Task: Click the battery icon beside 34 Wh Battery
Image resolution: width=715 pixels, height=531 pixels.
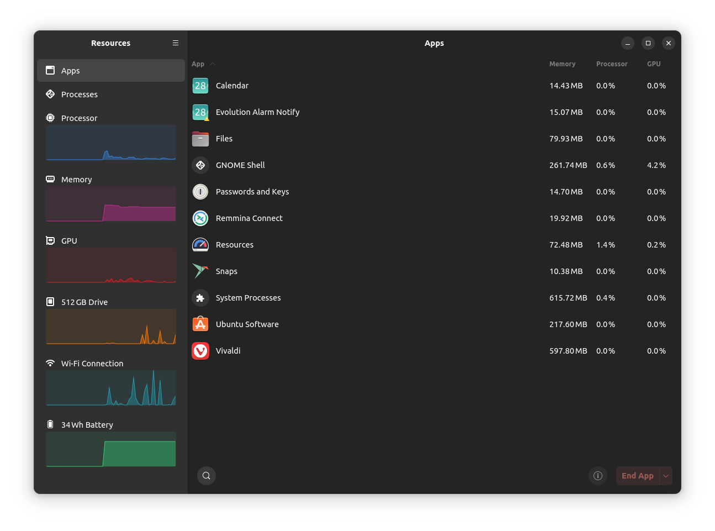Action: (x=50, y=424)
